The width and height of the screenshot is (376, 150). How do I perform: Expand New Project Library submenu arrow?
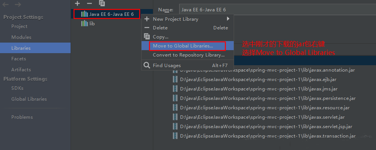pyautogui.click(x=228, y=19)
